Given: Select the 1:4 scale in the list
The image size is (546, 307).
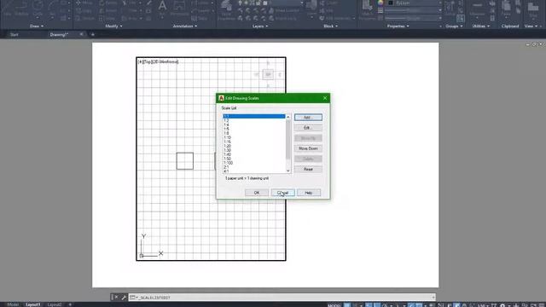Looking at the screenshot, I should pos(254,125).
